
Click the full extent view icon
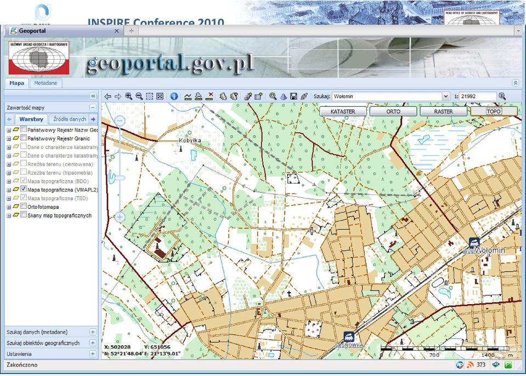tap(160, 96)
